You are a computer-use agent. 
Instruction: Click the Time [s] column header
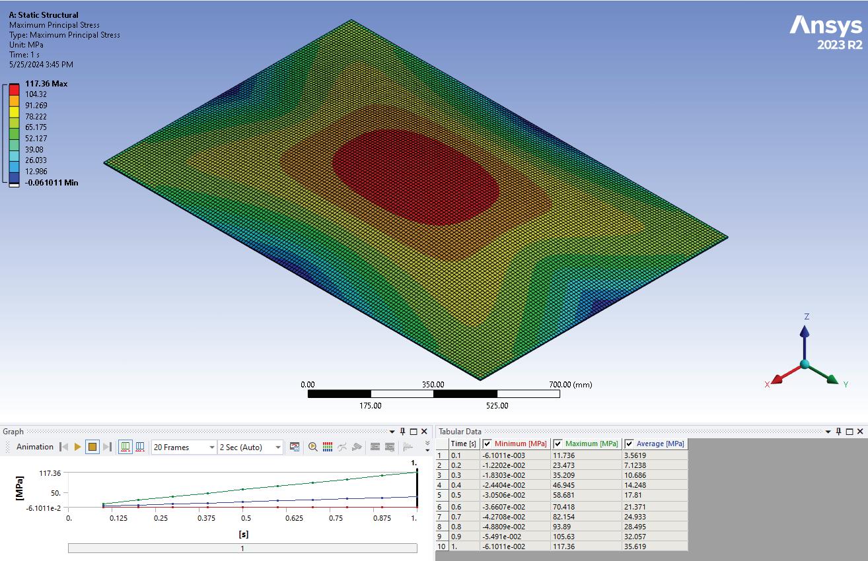(464, 444)
